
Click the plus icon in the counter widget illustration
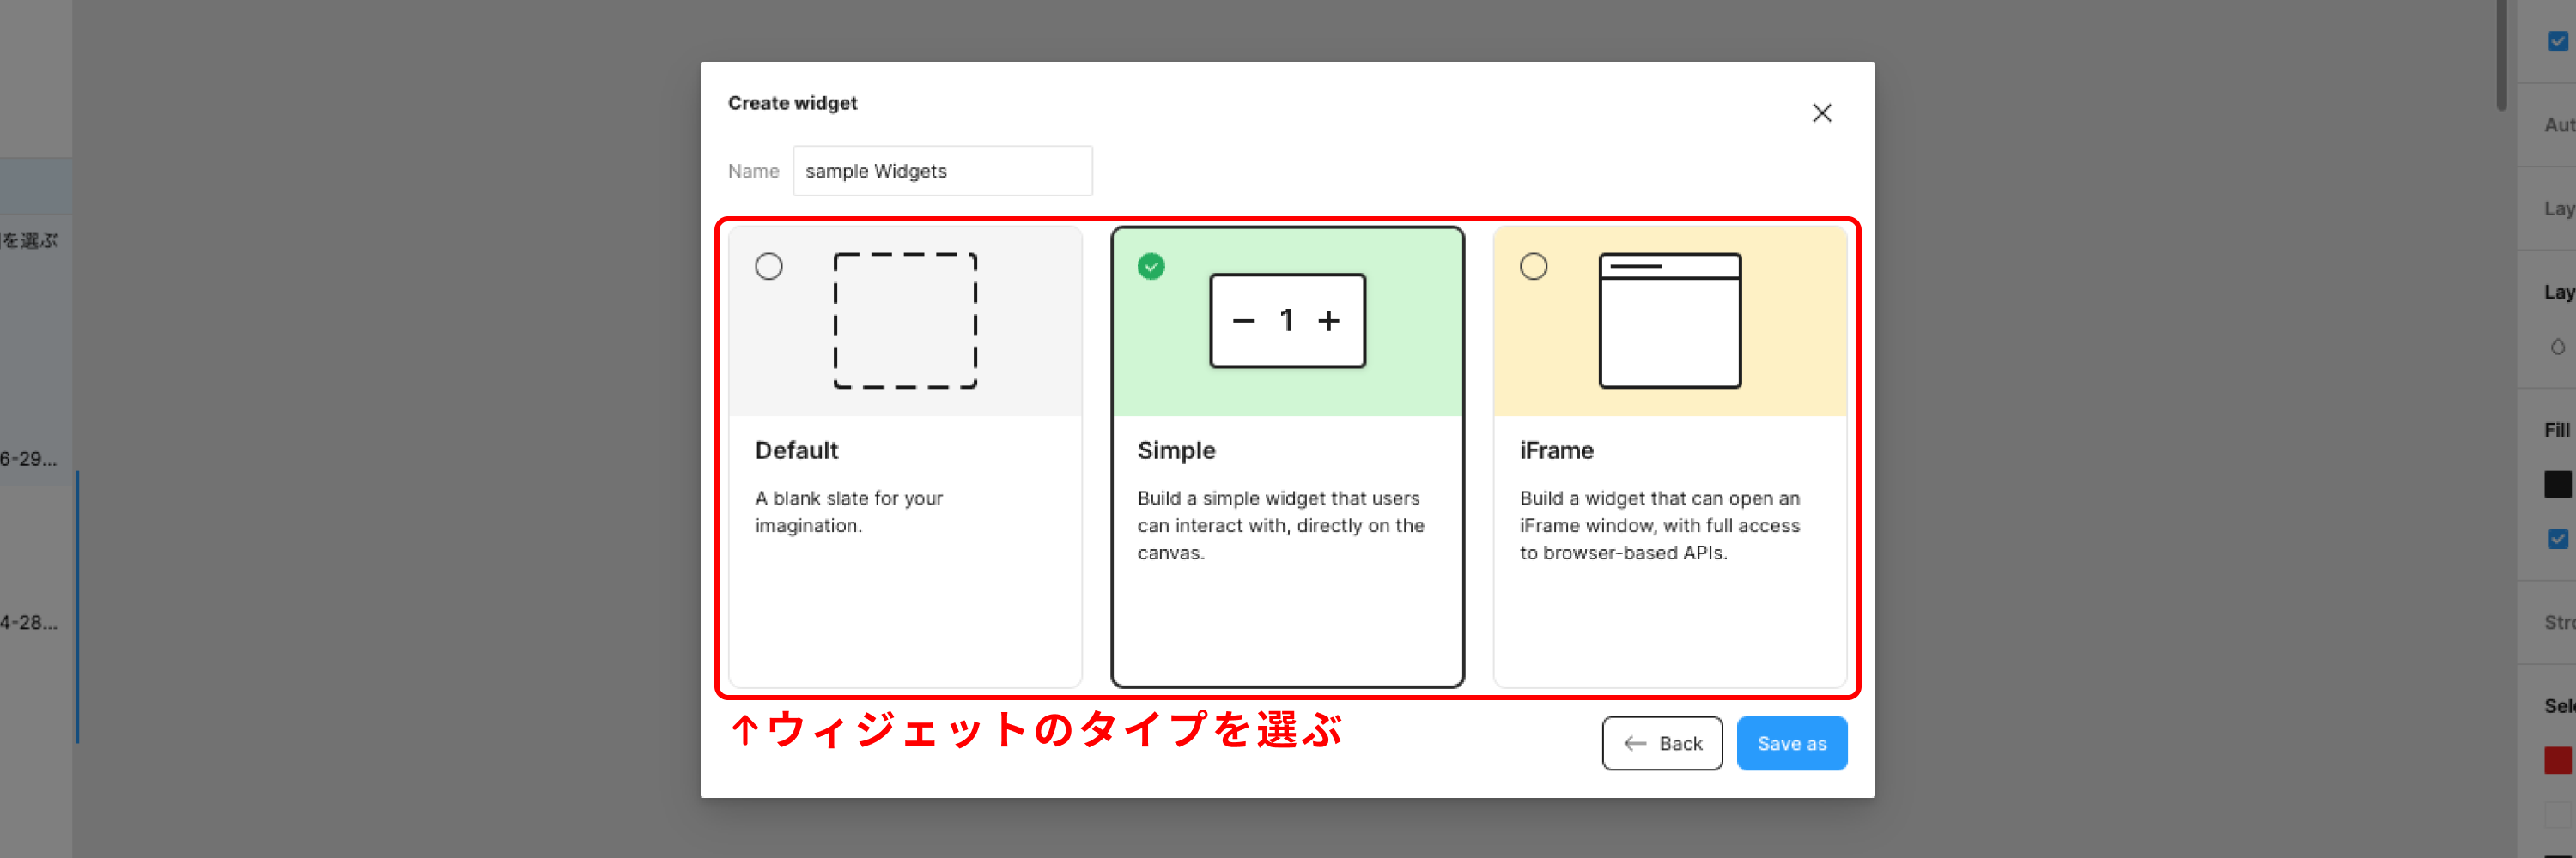click(x=1330, y=321)
